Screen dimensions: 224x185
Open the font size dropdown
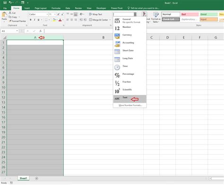click(55, 14)
